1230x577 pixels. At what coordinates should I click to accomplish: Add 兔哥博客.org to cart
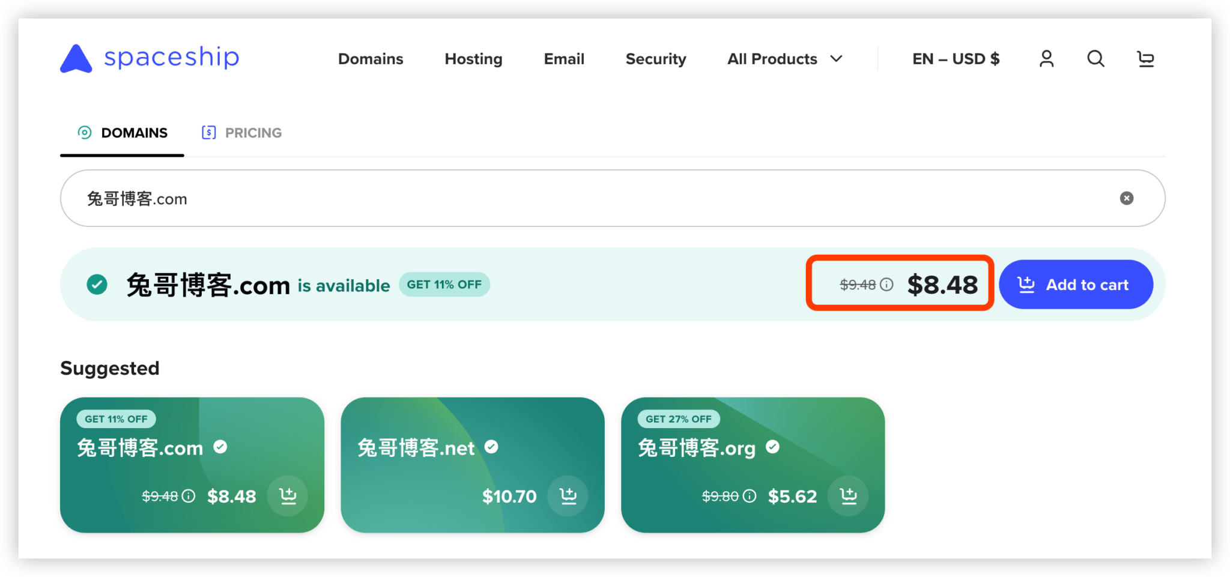[848, 496]
